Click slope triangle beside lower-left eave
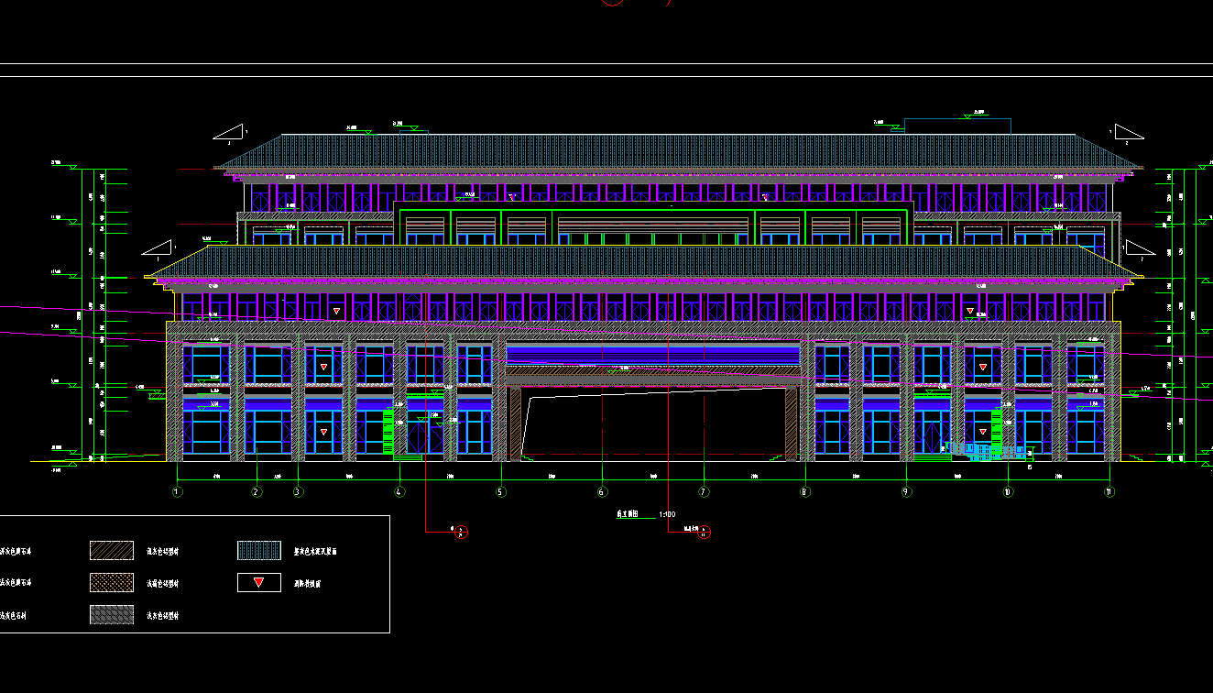Screen dimensions: 1213x693 click(158, 248)
